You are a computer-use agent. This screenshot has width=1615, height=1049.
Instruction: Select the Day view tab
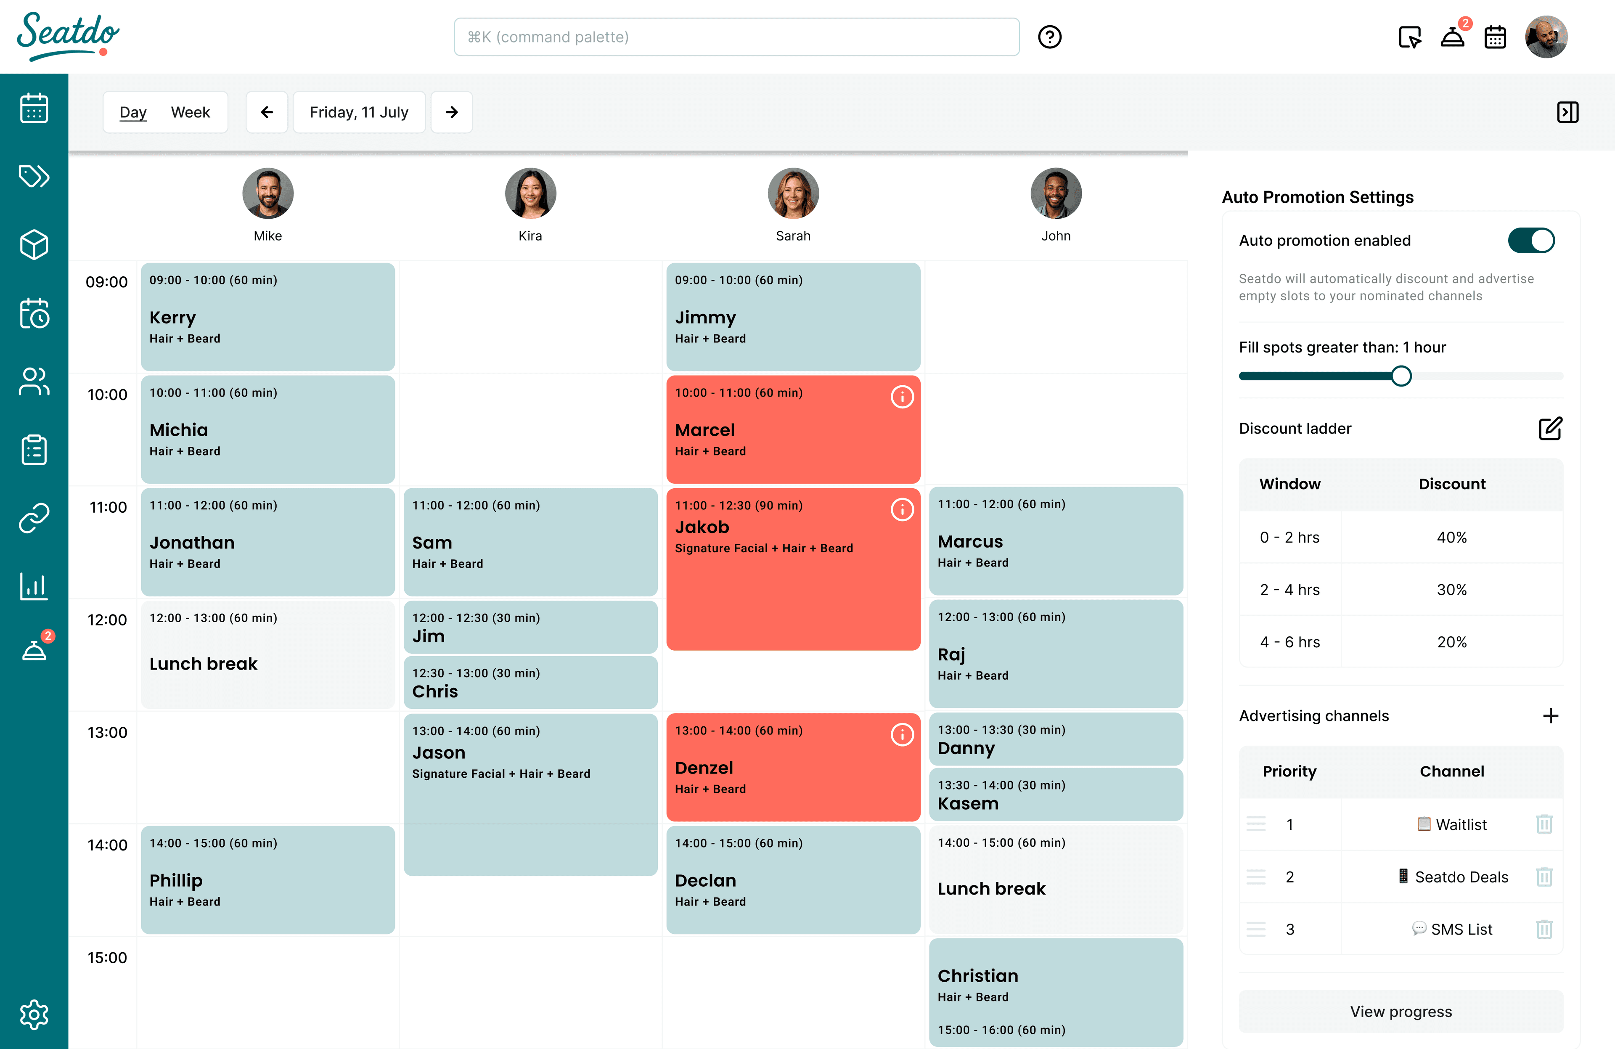tap(133, 112)
